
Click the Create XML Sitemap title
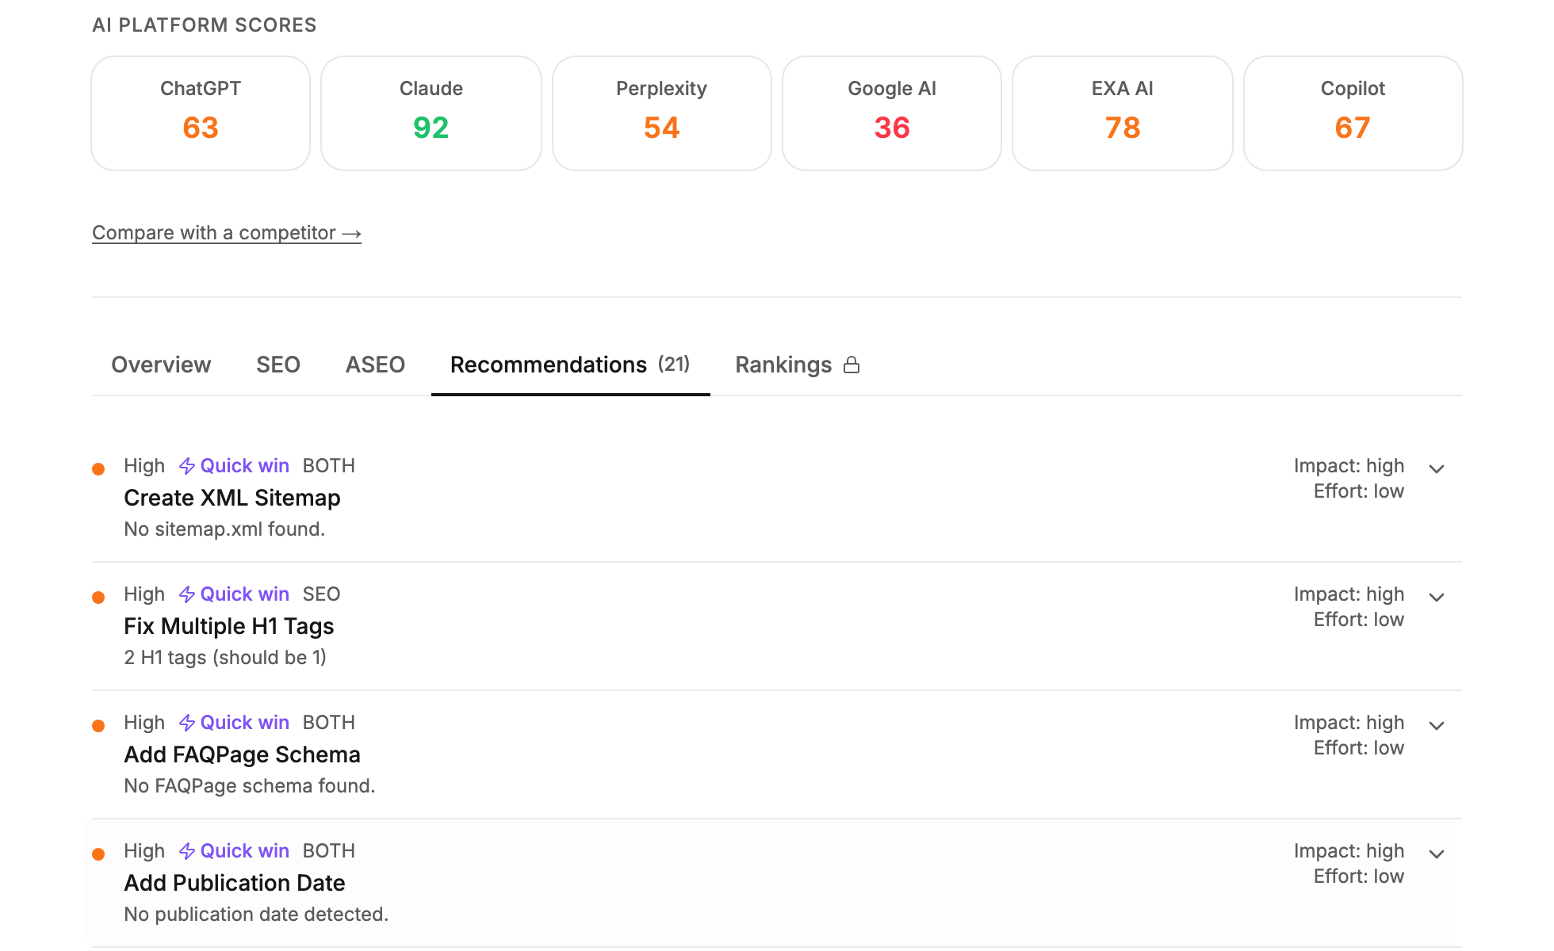pos(232,498)
